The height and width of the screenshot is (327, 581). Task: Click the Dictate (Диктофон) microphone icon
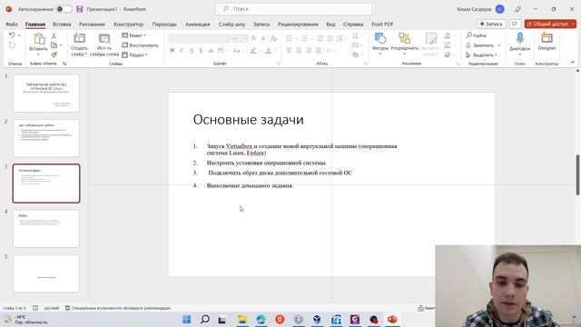pyautogui.click(x=519, y=38)
